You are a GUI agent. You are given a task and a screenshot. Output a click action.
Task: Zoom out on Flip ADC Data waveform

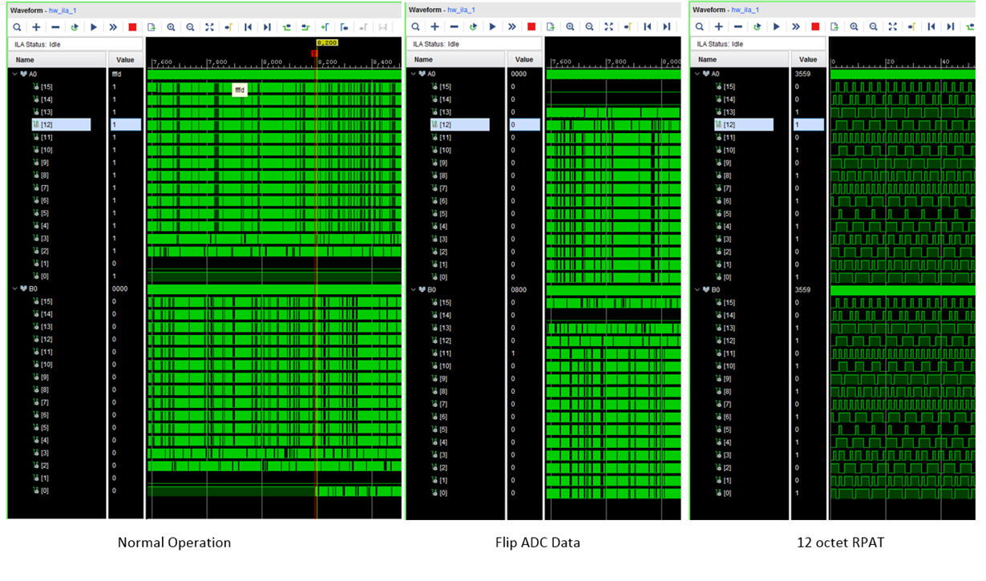[x=589, y=26]
